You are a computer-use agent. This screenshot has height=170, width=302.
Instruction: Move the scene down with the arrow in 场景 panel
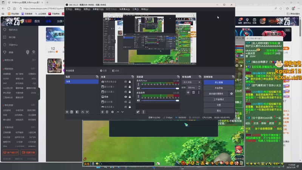[87, 112]
